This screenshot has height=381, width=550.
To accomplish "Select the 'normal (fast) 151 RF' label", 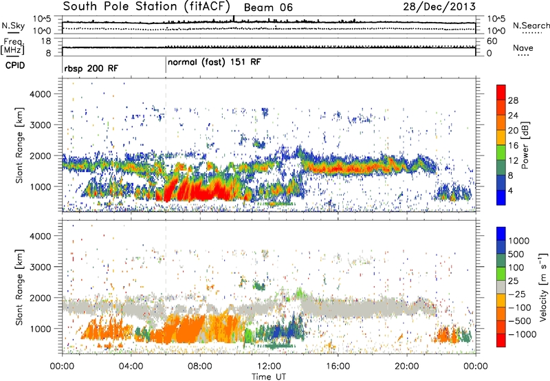I will (214, 63).
